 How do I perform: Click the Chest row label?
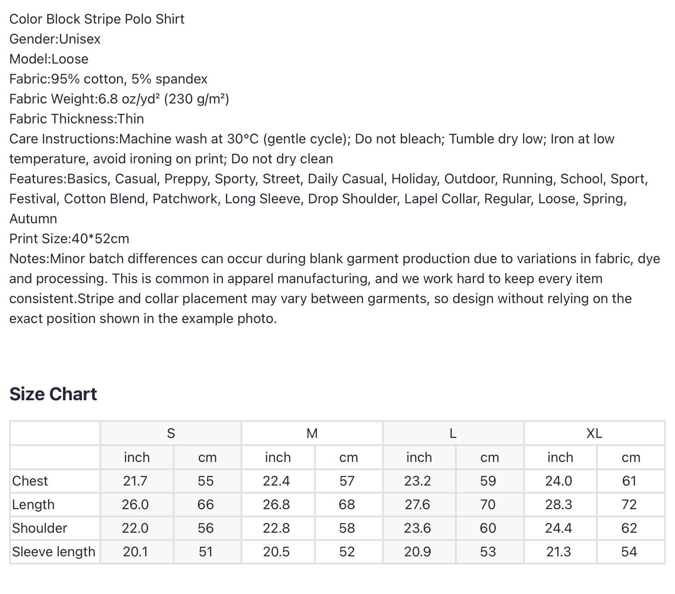[x=30, y=481]
